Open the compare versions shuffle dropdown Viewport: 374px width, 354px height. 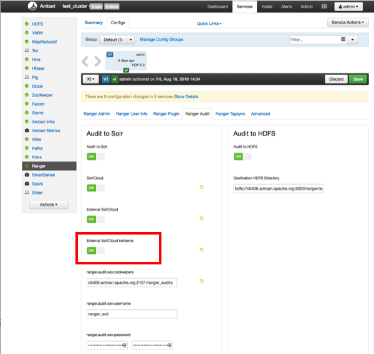[90, 79]
